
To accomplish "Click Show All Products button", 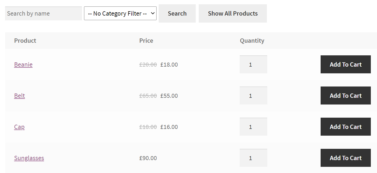I will pyautogui.click(x=233, y=13).
